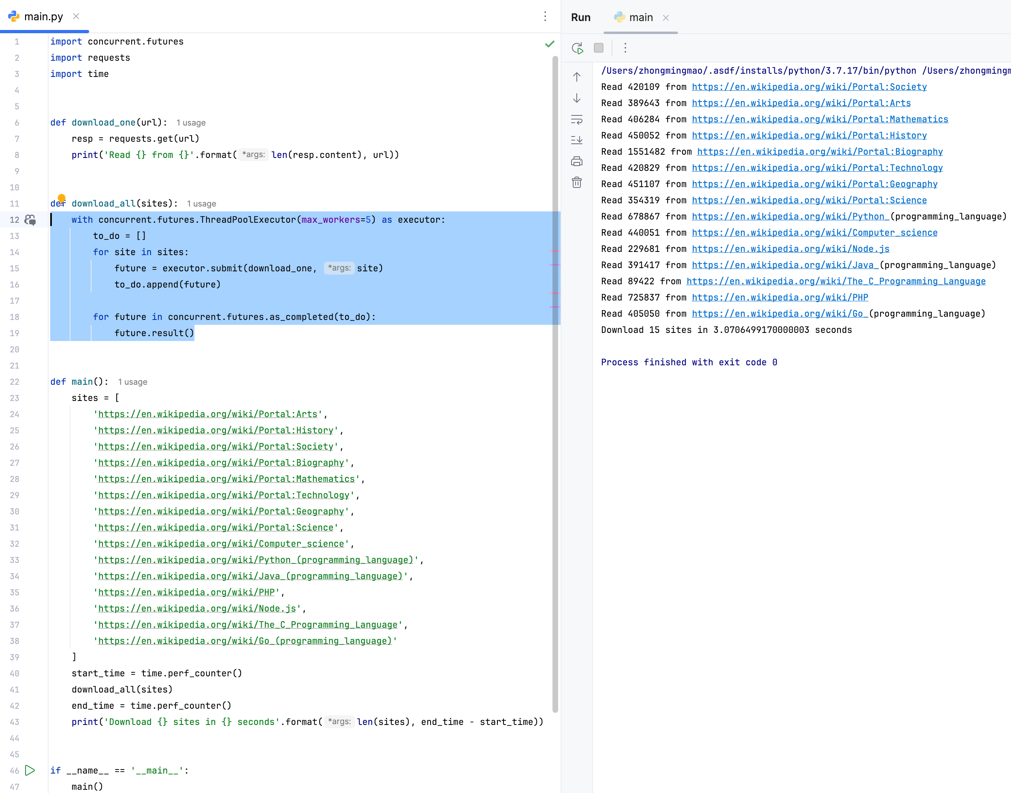Switch to the main run configuration tab

tap(640, 18)
